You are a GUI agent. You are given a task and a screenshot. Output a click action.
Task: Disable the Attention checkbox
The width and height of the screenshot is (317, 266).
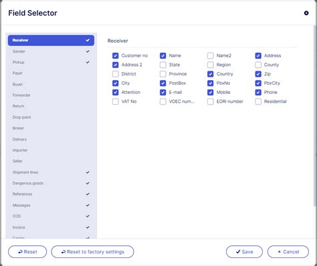116,92
